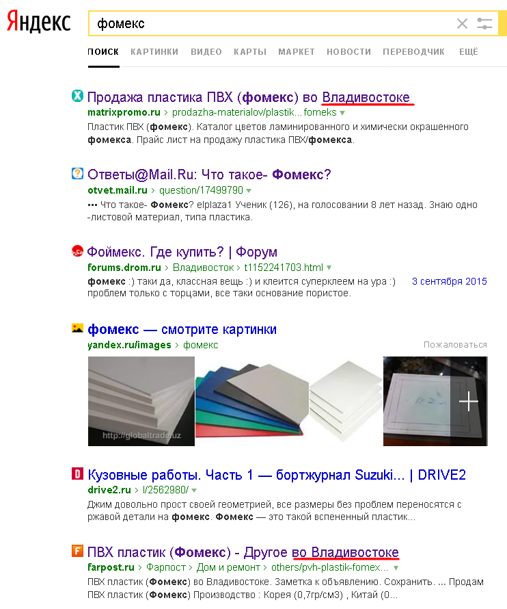Open the Ещё menu tab

pos(469,51)
